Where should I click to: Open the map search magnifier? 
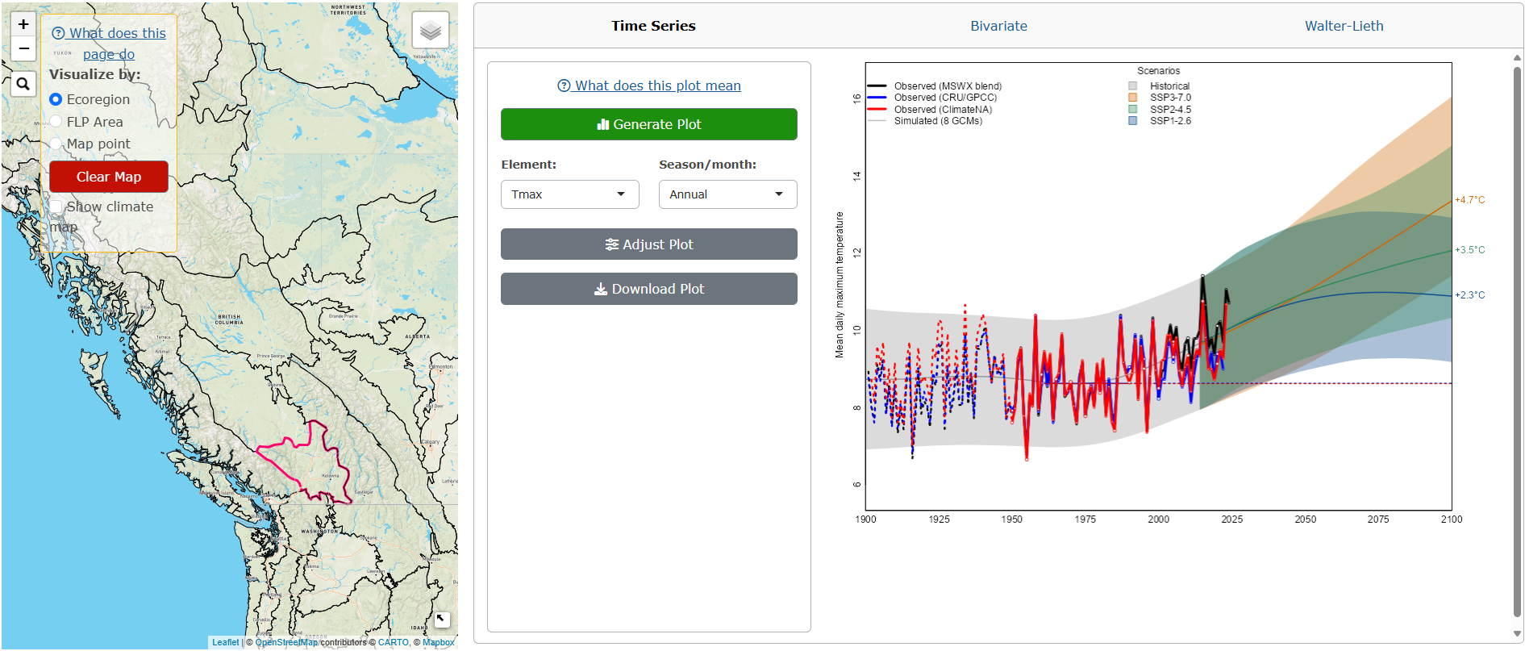(x=23, y=83)
